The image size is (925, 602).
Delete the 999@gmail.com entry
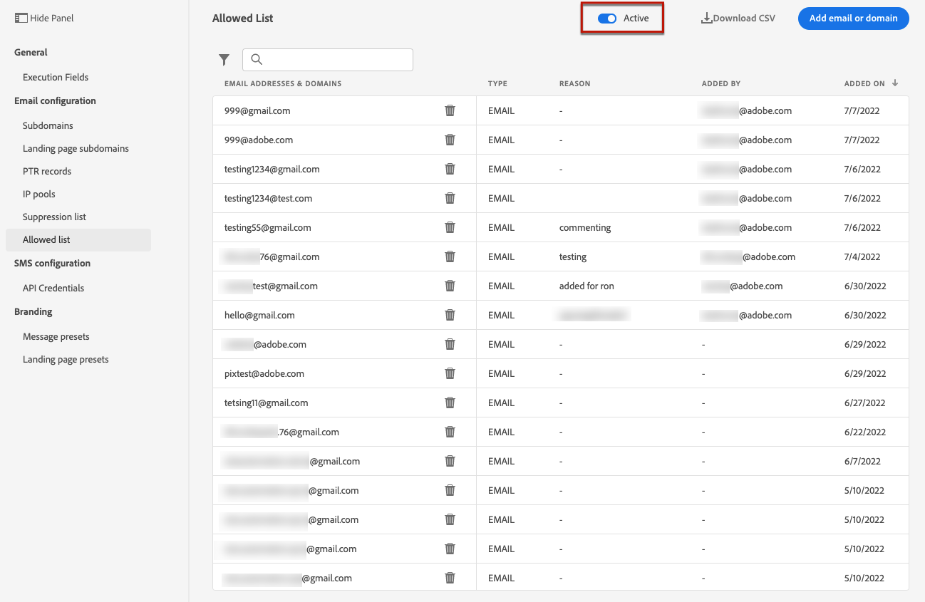[450, 110]
